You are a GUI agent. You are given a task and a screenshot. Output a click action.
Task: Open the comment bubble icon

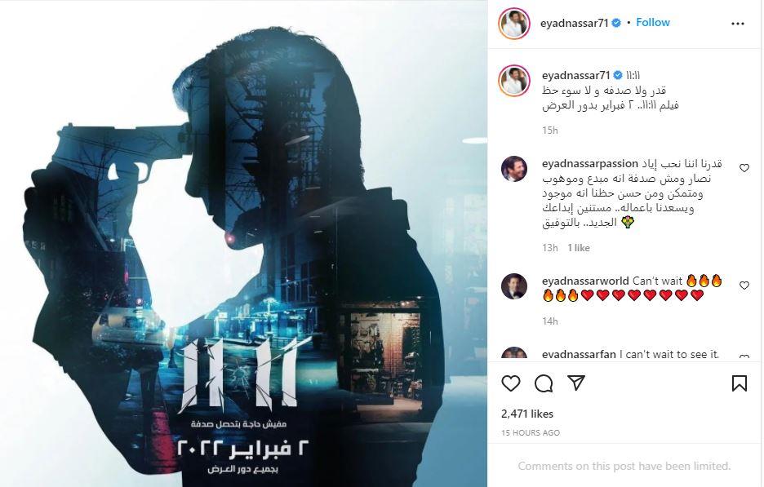544,383
